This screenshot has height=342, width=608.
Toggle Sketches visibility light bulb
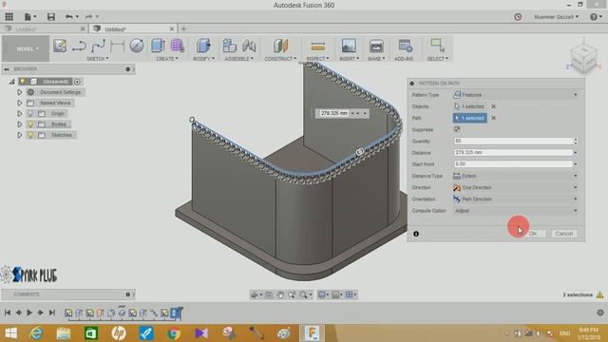coord(30,135)
